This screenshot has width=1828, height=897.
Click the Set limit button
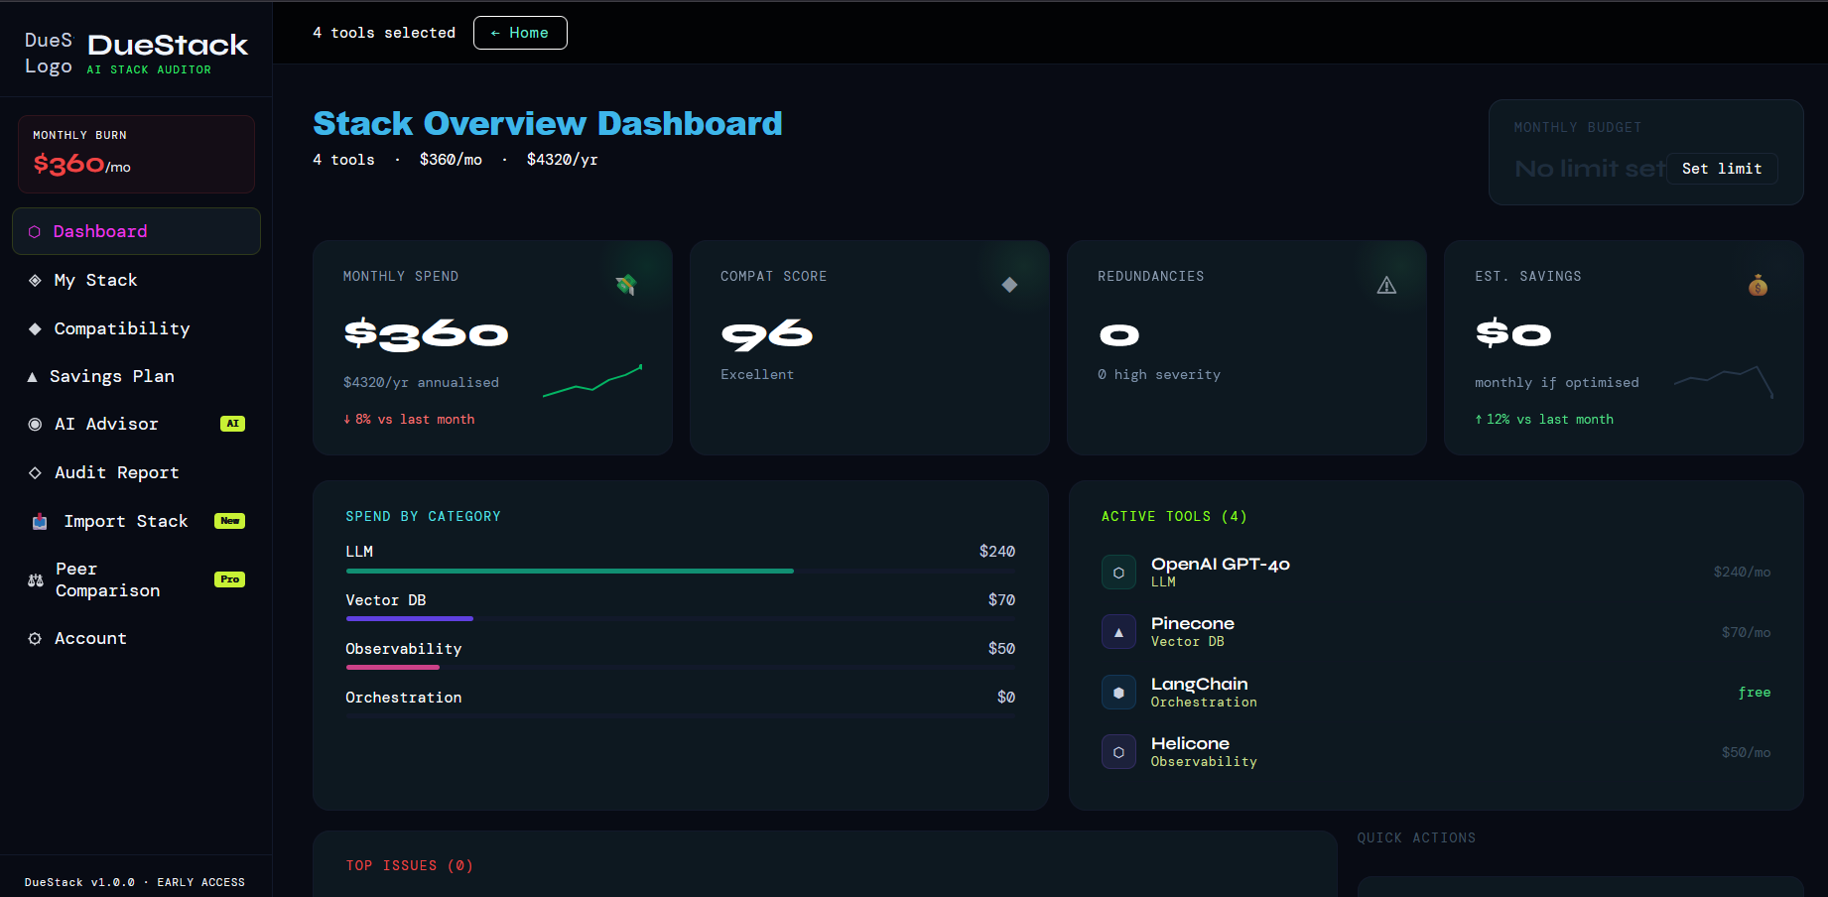1722,169
